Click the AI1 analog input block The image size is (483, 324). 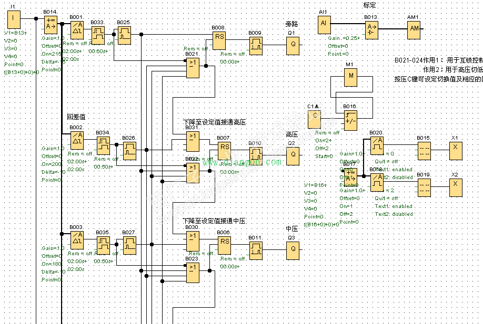click(x=324, y=25)
